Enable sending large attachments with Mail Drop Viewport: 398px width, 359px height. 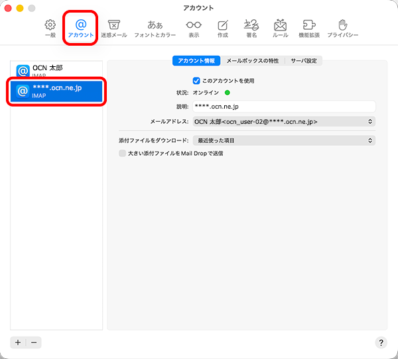[x=122, y=153]
